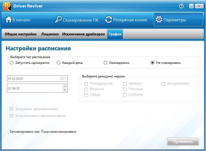
Task: Check the Четверг checkbox
Action: 125,84
